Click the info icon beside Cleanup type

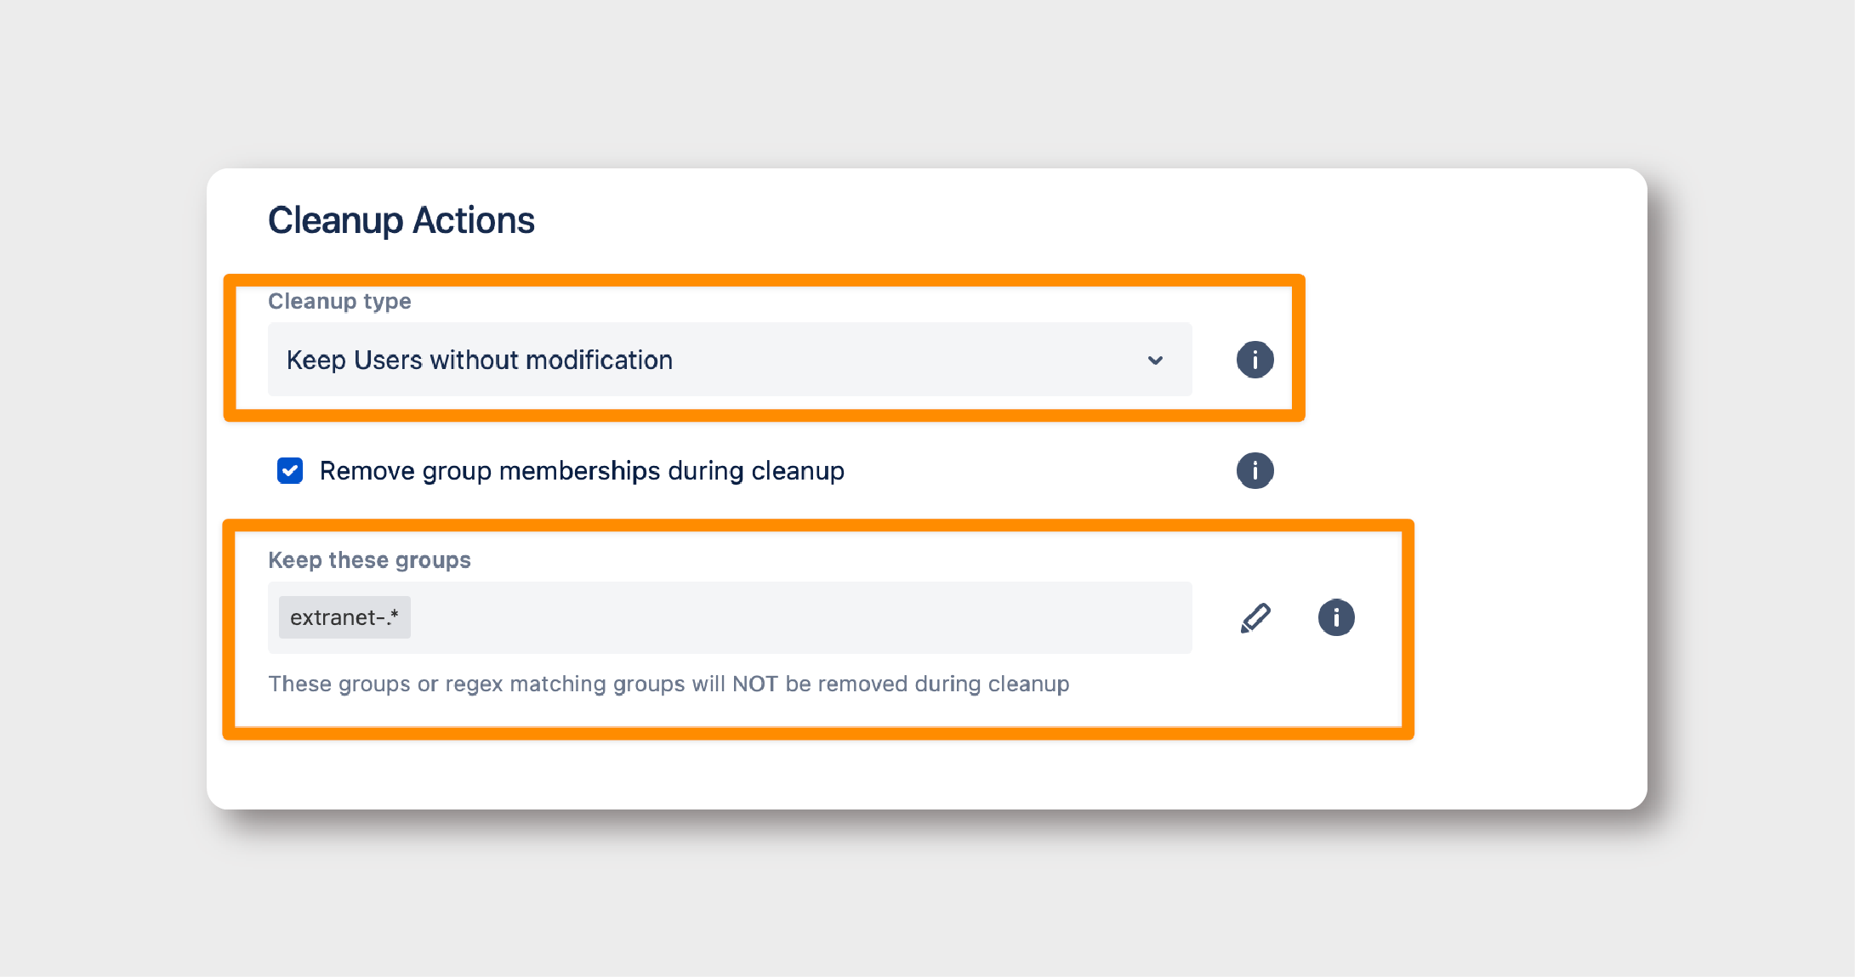pyautogui.click(x=1255, y=360)
